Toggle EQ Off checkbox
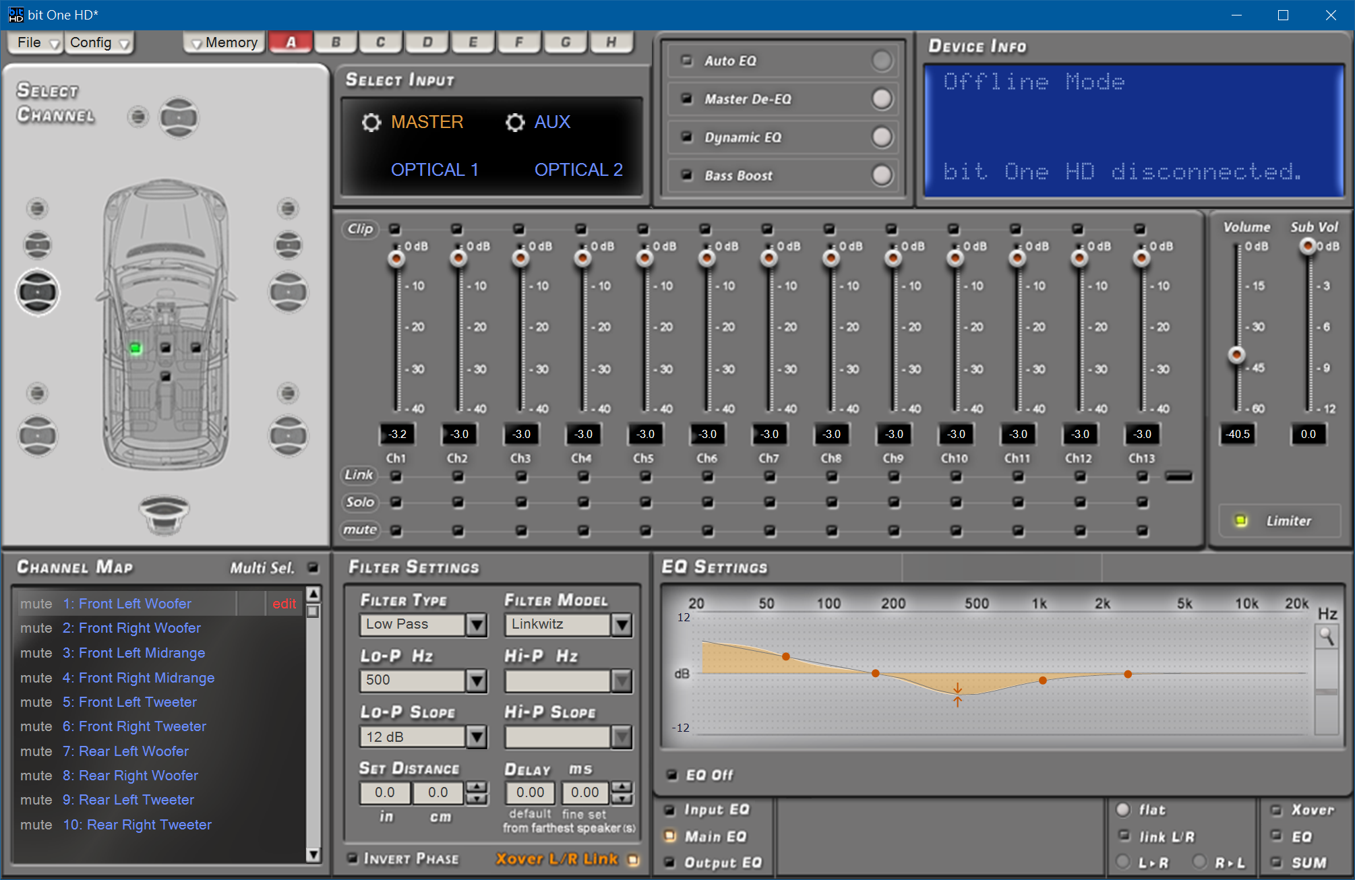Viewport: 1355px width, 880px height. pos(671,775)
